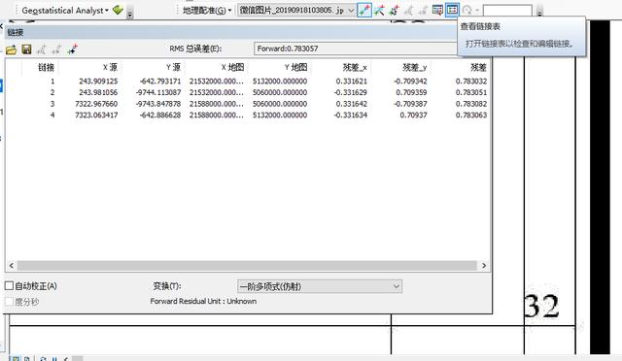
Task: Click the insert link icon in link dialog
Action: (72, 49)
